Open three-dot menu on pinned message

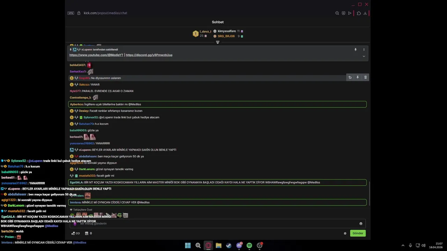tap(364, 50)
